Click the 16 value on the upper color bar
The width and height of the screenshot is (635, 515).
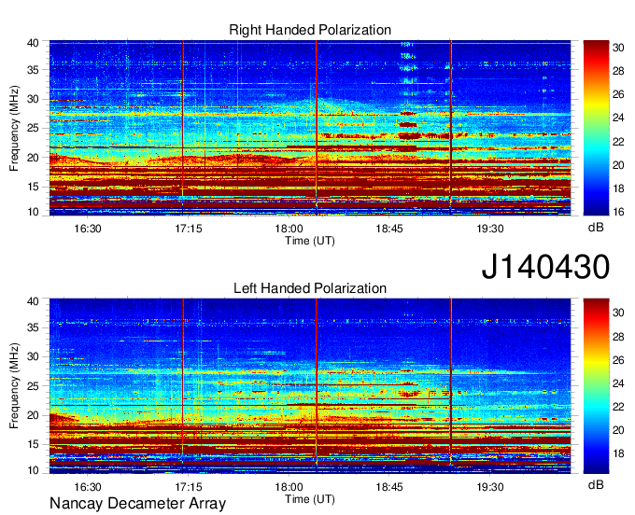point(618,212)
